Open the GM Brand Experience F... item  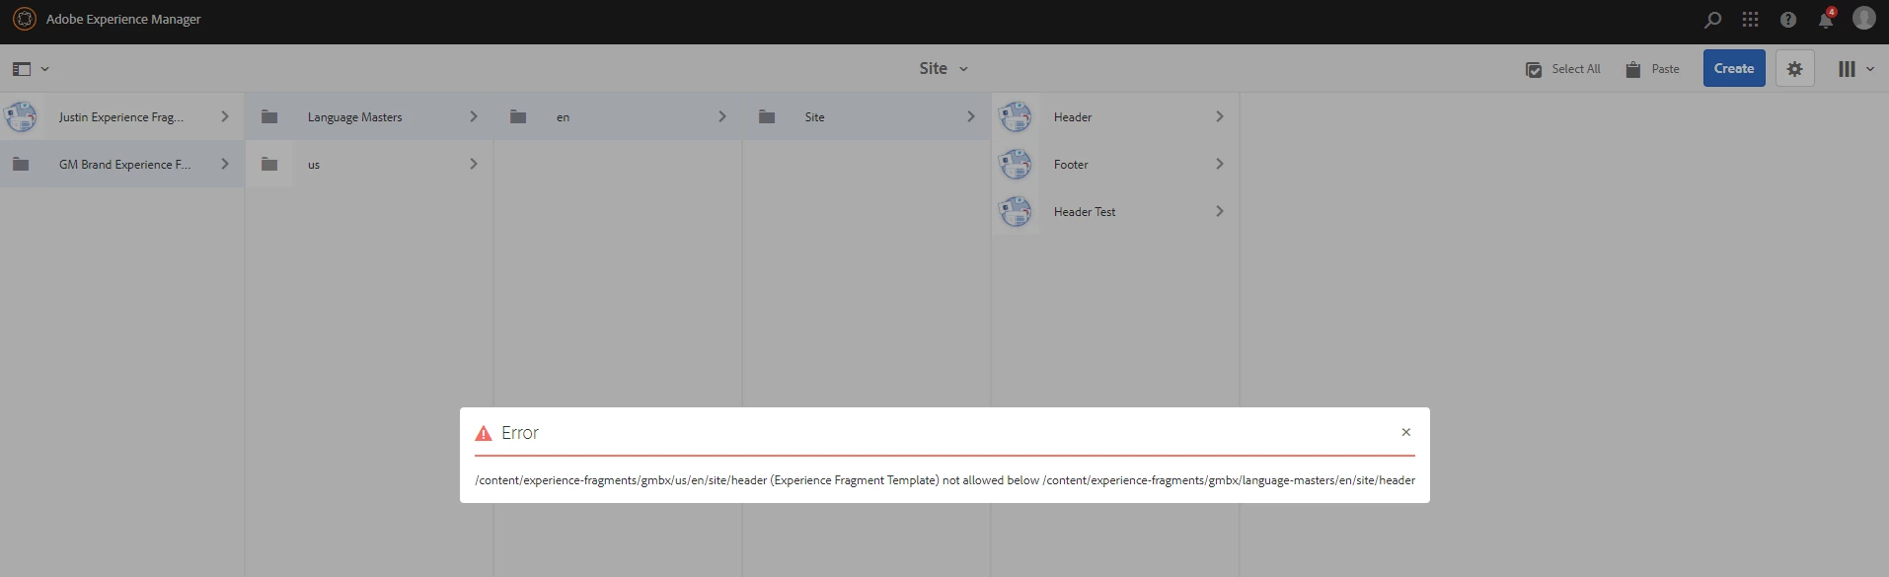coord(125,164)
